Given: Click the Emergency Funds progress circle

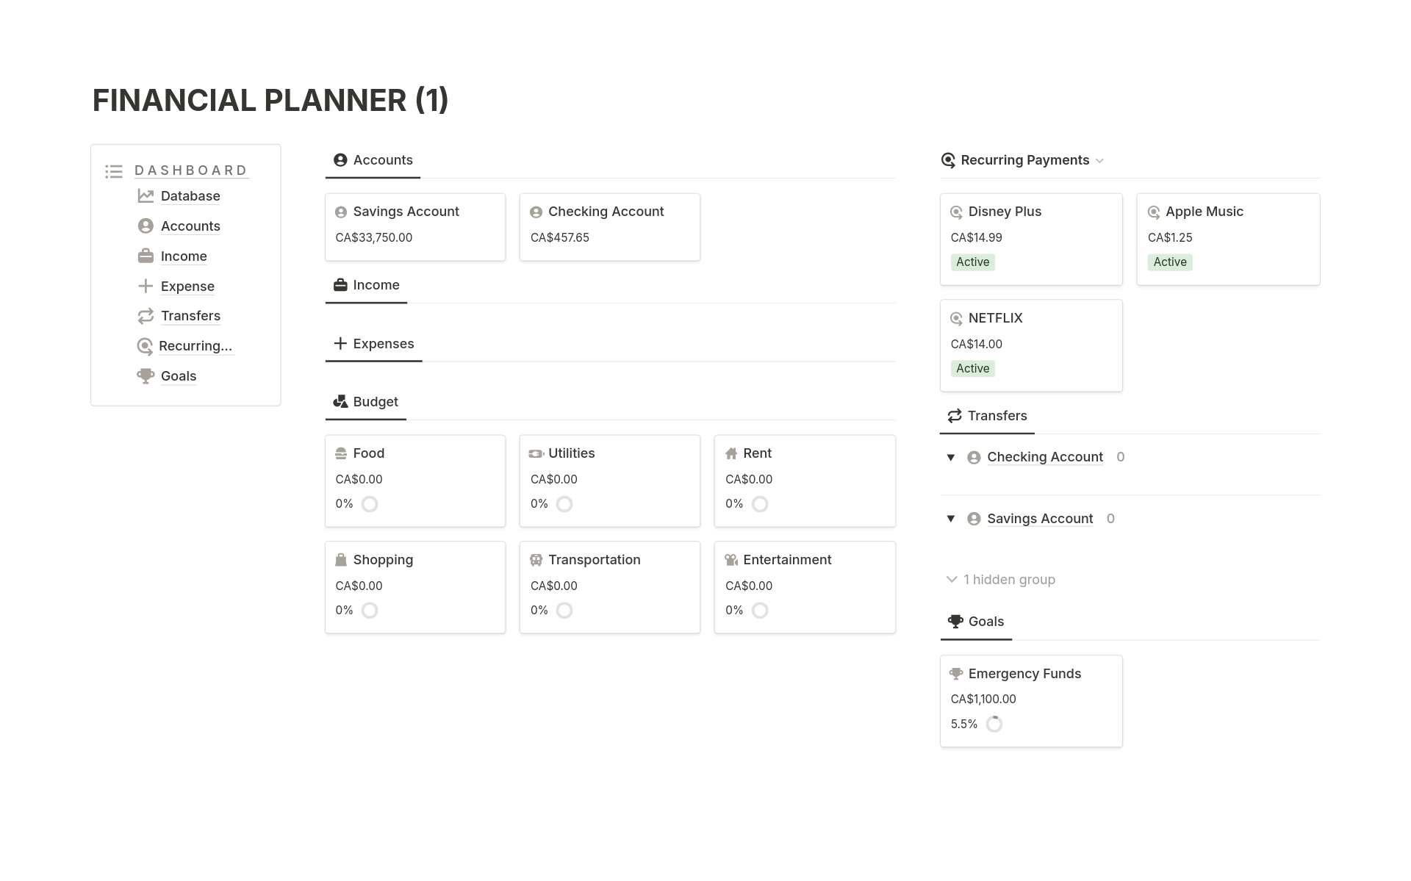Looking at the screenshot, I should [x=994, y=724].
